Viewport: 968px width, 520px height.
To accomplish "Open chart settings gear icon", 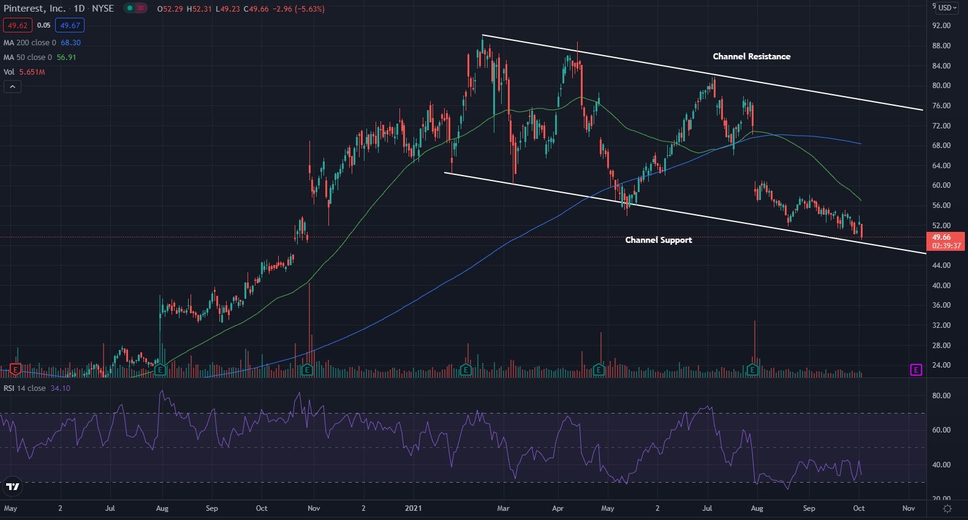I will coord(947,508).
